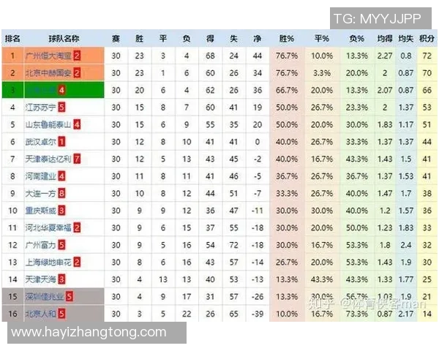Click the red badge in the green third row

[x=62, y=90]
